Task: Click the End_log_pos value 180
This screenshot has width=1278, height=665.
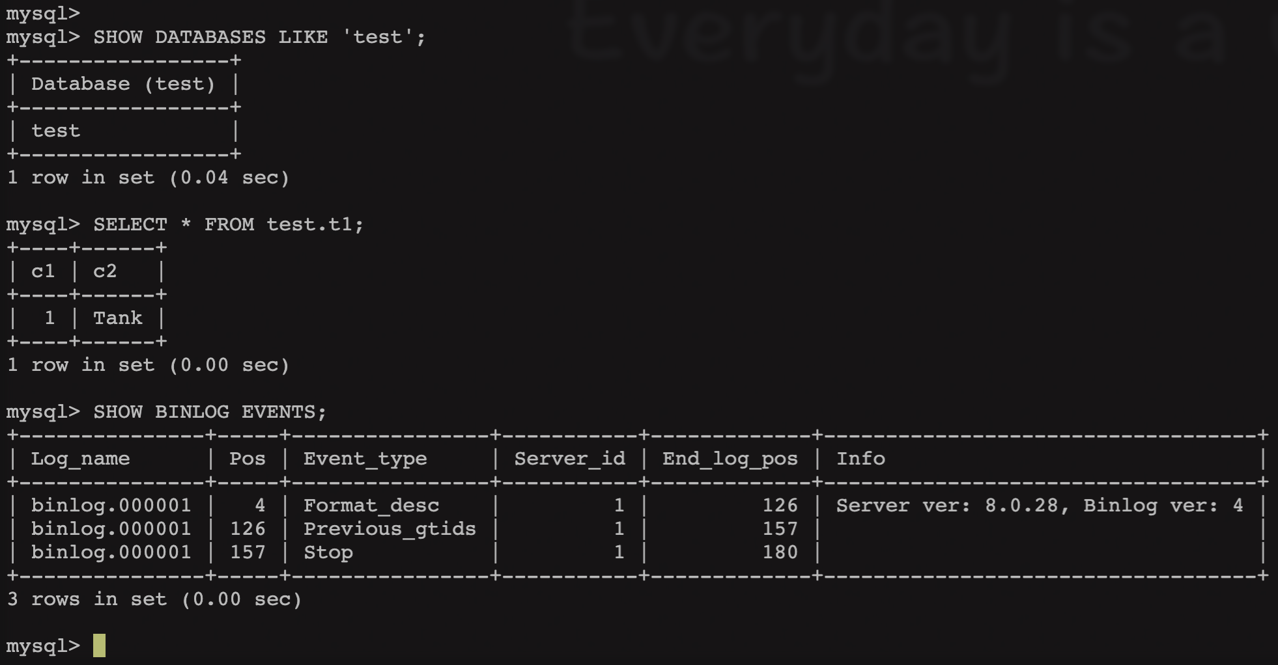Action: pos(780,552)
